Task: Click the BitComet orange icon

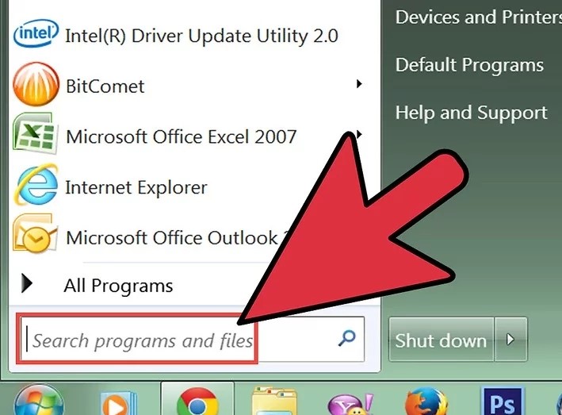Action: tap(36, 84)
